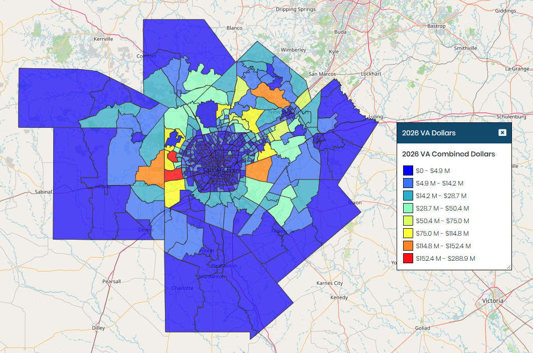Close the 2026 VA Dollars legend panel
533x353 pixels.
(x=502, y=133)
